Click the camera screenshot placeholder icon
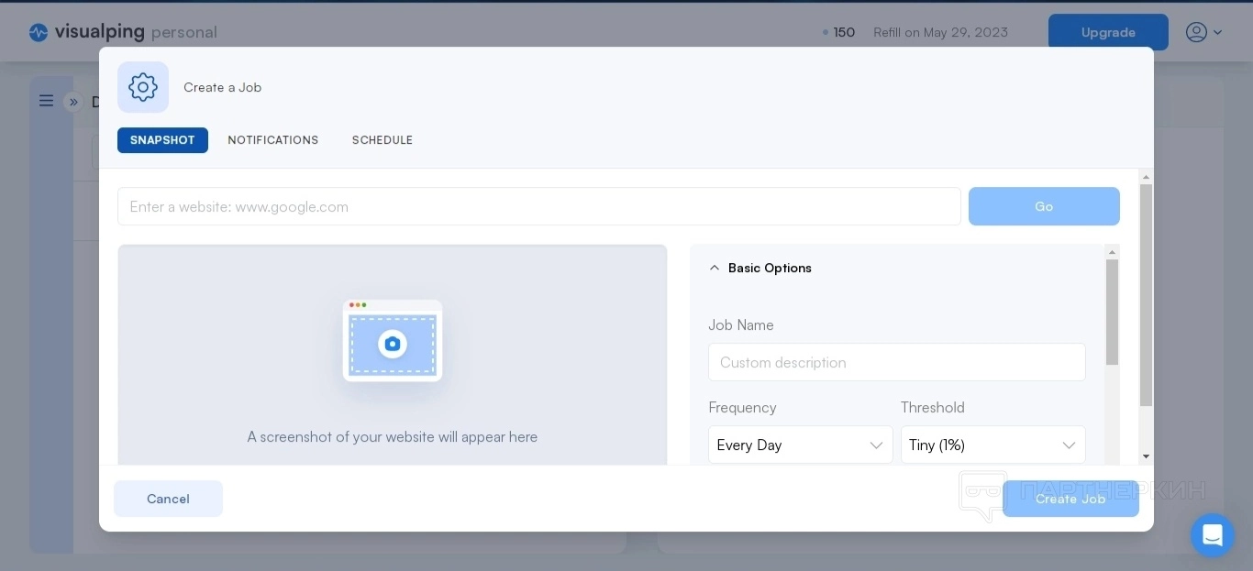The height and width of the screenshot is (571, 1253). click(393, 344)
